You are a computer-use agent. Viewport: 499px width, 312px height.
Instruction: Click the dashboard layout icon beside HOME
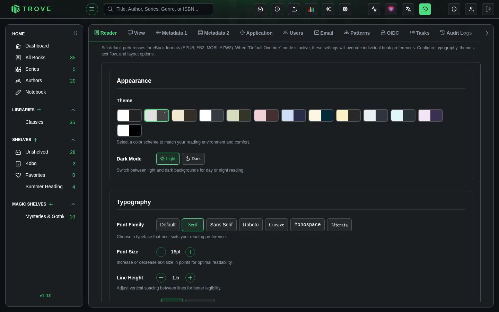pos(75,33)
